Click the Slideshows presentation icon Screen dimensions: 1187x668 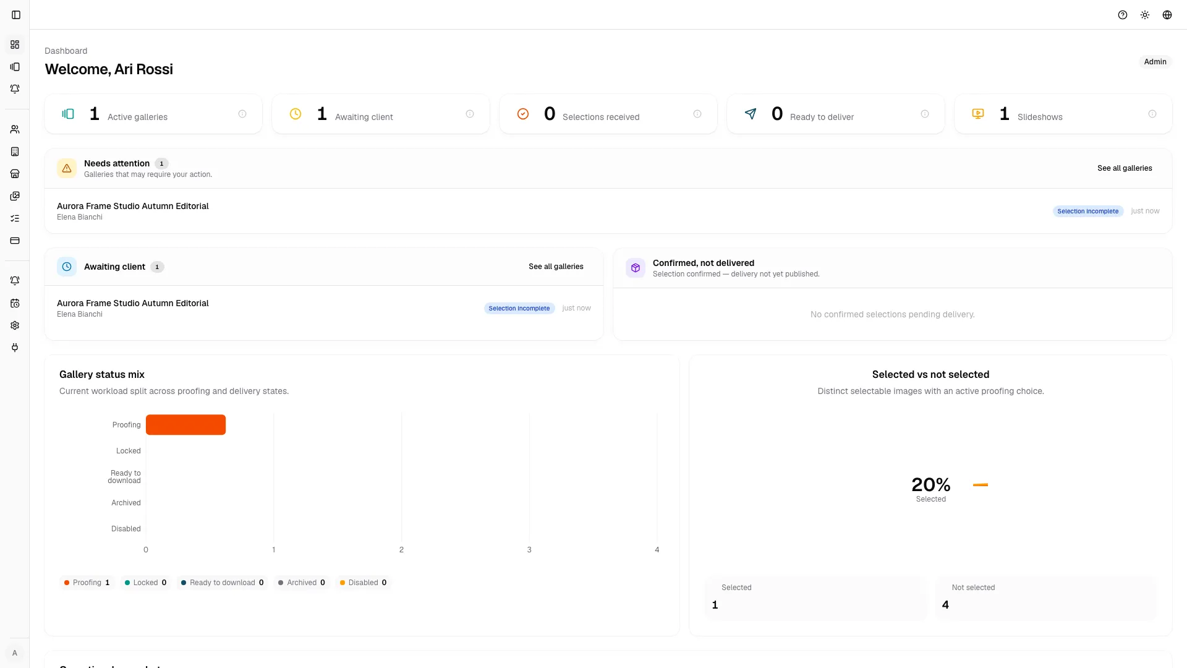(x=978, y=114)
